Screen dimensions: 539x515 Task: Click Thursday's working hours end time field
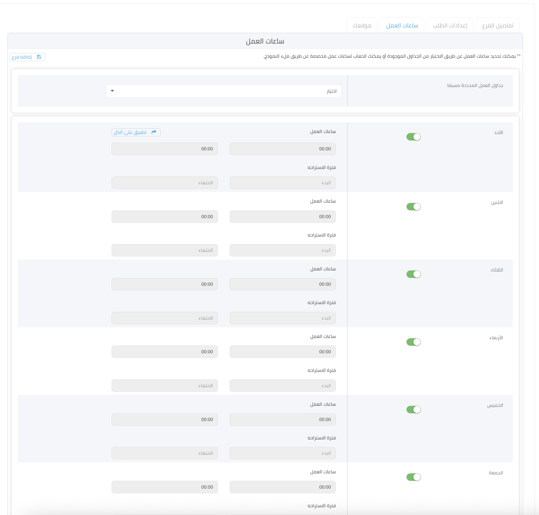tap(164, 419)
